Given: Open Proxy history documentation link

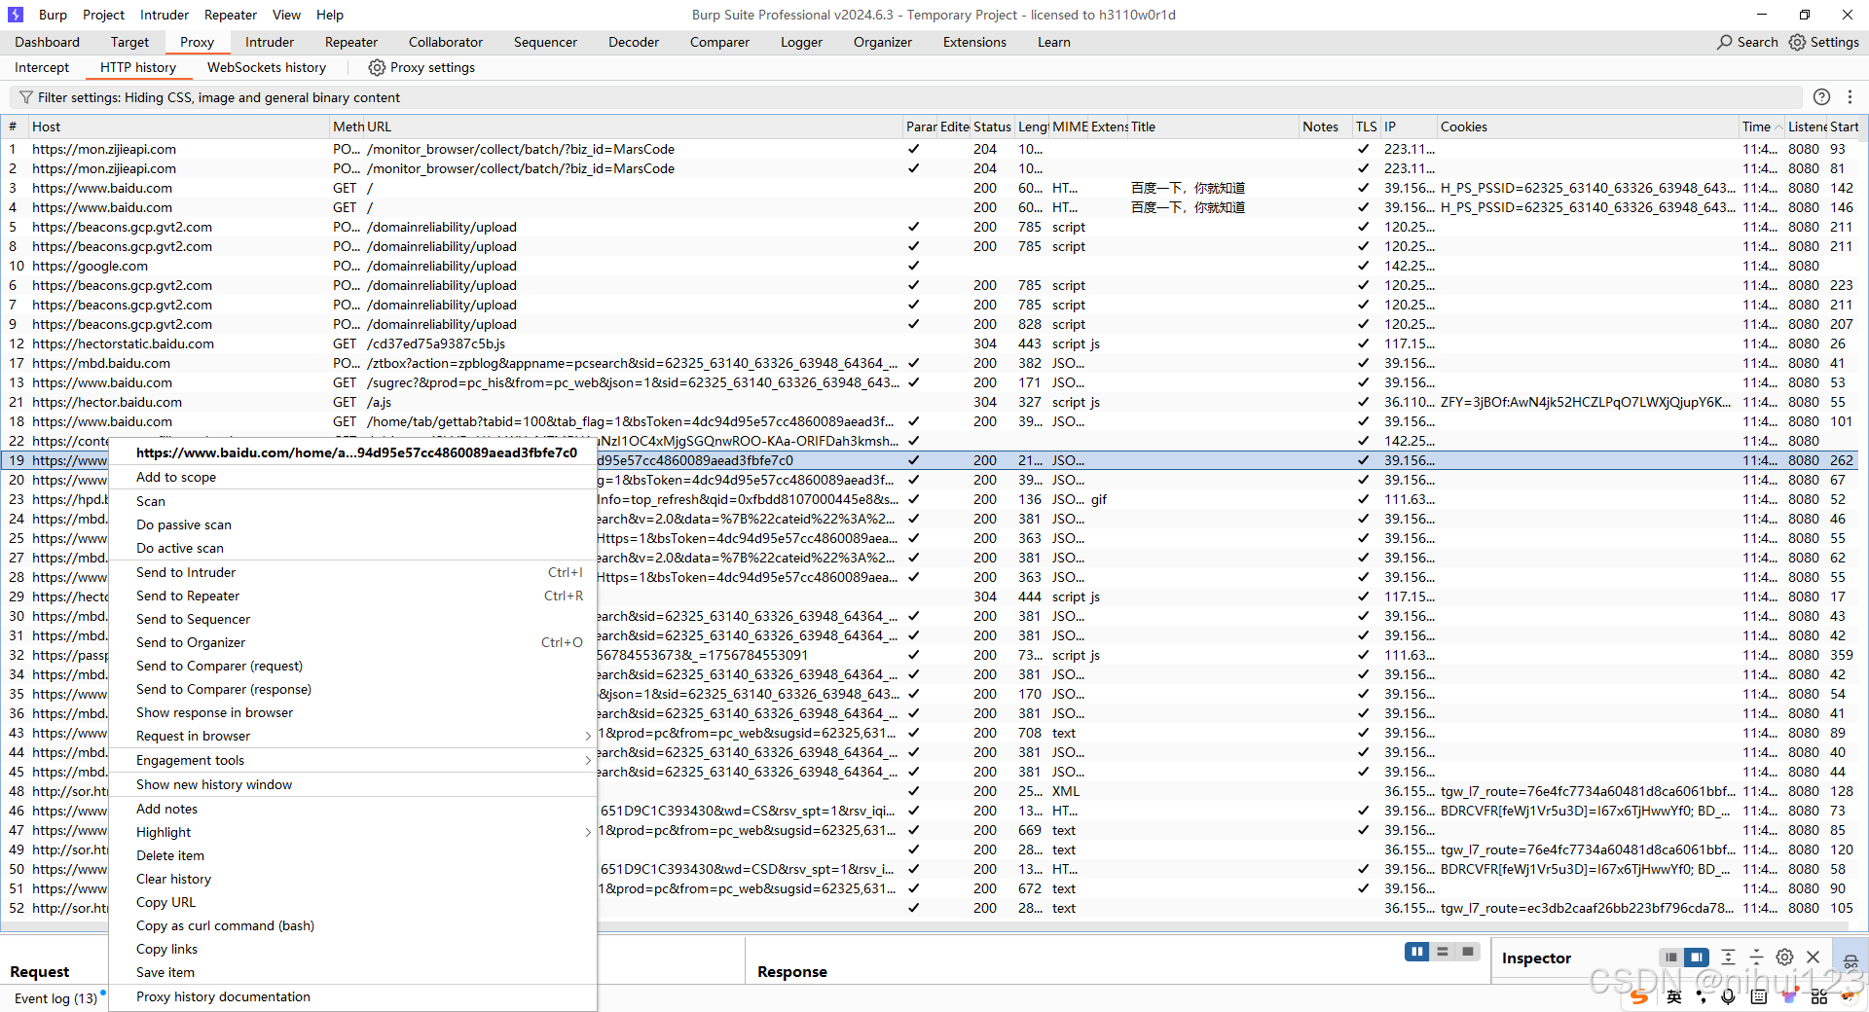Looking at the screenshot, I should point(352,996).
